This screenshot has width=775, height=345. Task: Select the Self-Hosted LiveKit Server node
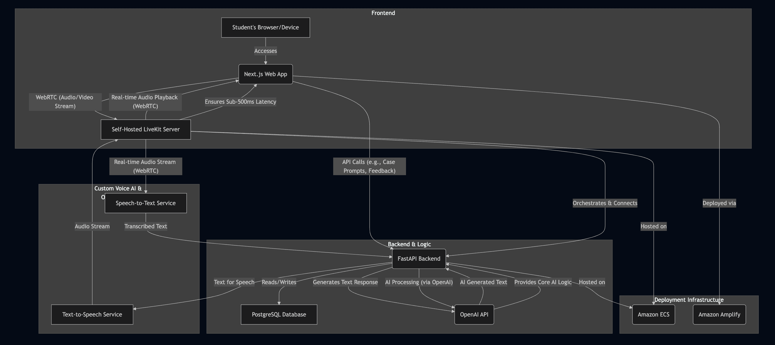point(146,130)
